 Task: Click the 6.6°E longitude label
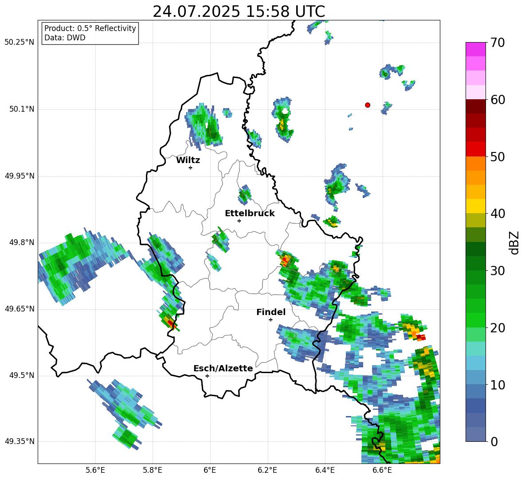[382, 470]
